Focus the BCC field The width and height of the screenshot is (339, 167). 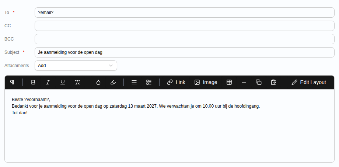184,39
